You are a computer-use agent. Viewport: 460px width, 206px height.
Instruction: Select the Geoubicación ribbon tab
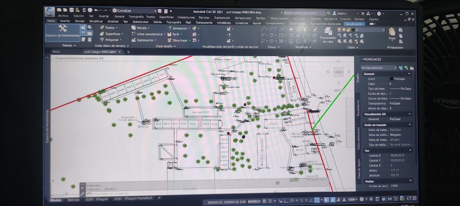[354, 24]
